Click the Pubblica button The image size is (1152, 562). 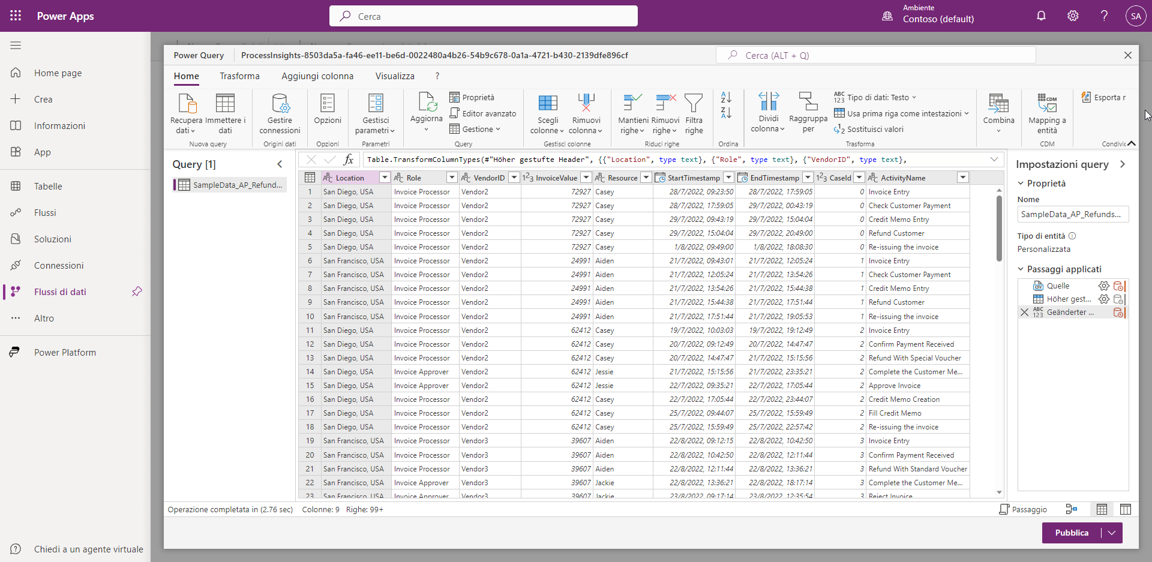pos(1071,533)
